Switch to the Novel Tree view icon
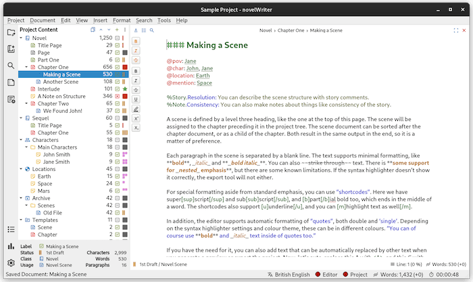The height and width of the screenshot is (282, 473). coord(11,49)
